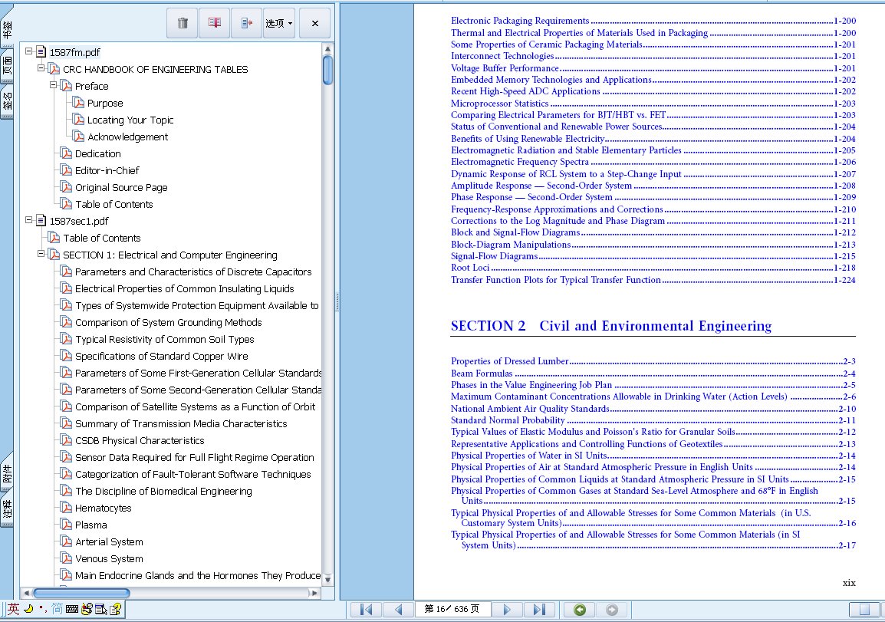The width and height of the screenshot is (885, 622).
Task: Open the 选项 options dropdown
Action: [279, 23]
